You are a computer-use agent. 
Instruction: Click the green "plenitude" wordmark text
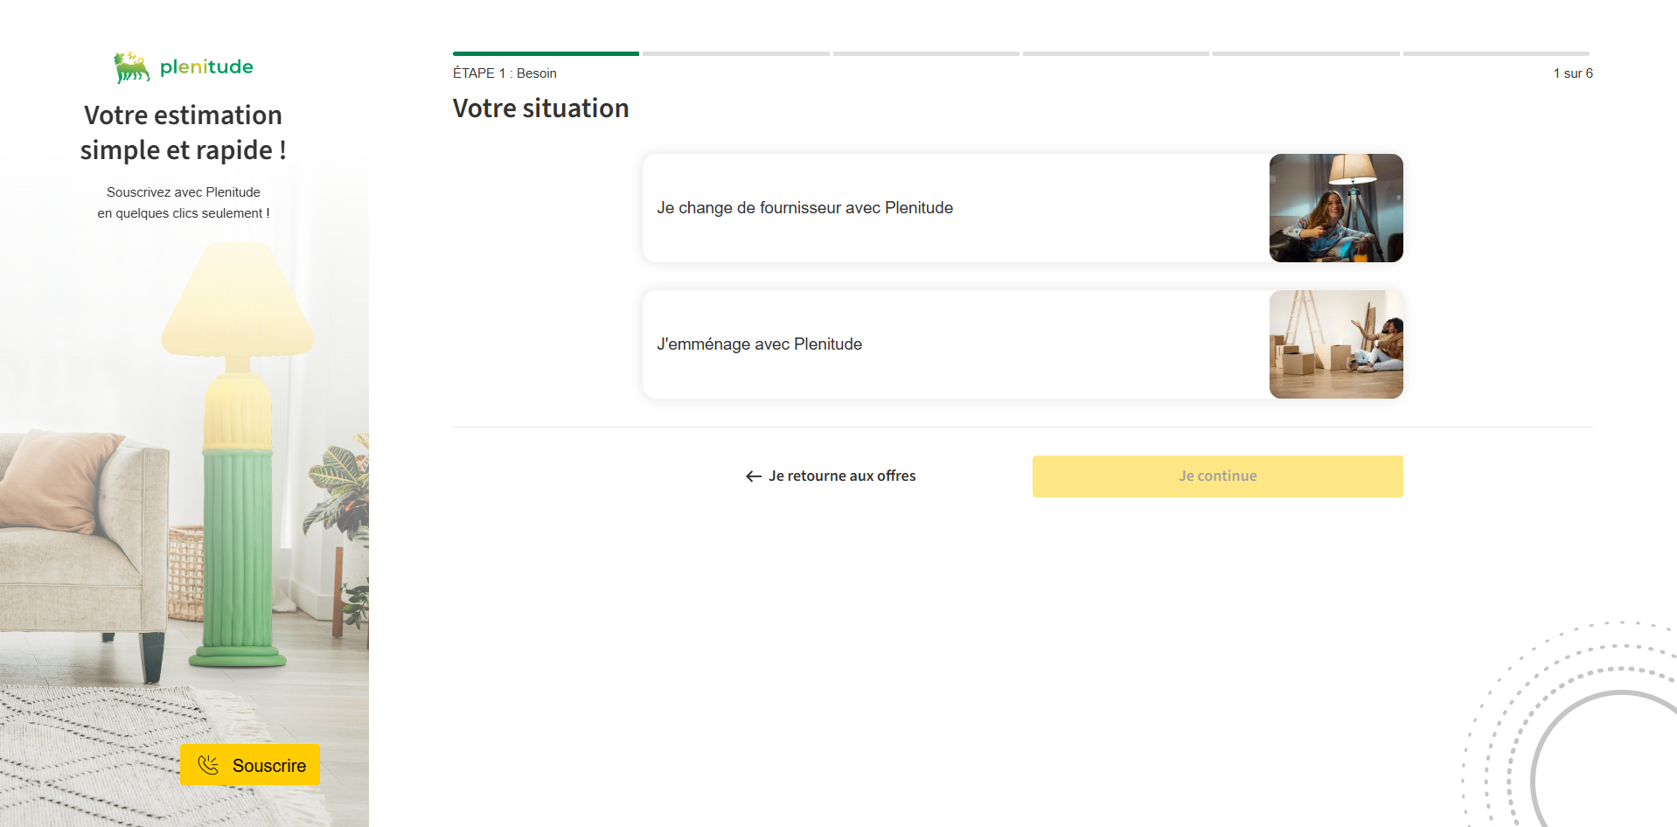point(206,67)
